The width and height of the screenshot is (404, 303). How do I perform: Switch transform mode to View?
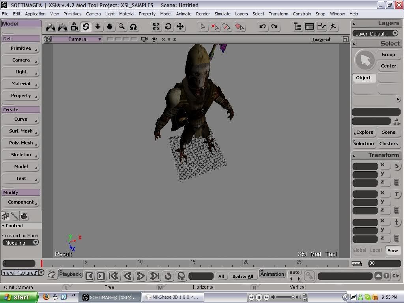click(393, 251)
